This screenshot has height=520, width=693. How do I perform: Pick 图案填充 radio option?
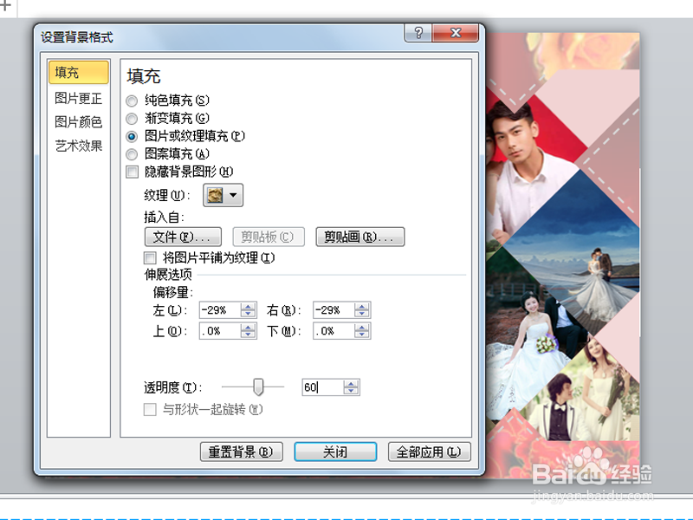[132, 154]
